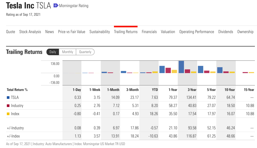Click the 3-Year column header
The height and width of the screenshot is (148, 257).
(192, 90)
